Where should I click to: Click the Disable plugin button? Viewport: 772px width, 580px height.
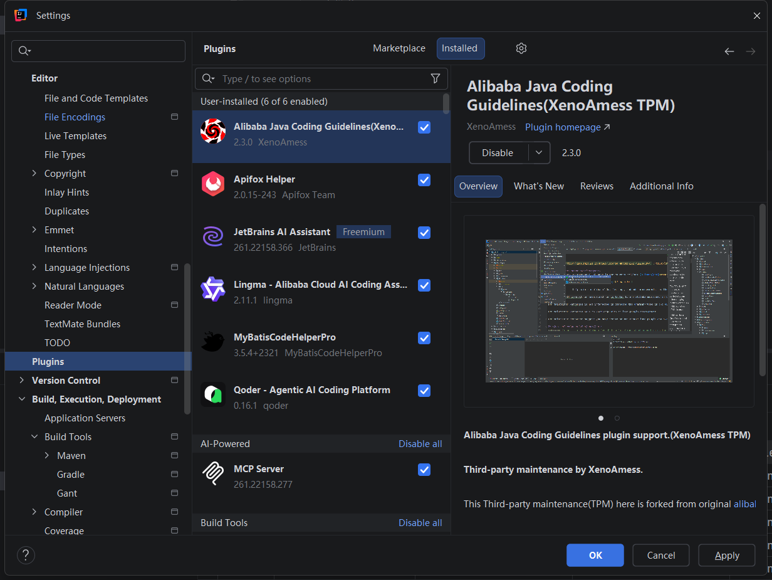498,152
